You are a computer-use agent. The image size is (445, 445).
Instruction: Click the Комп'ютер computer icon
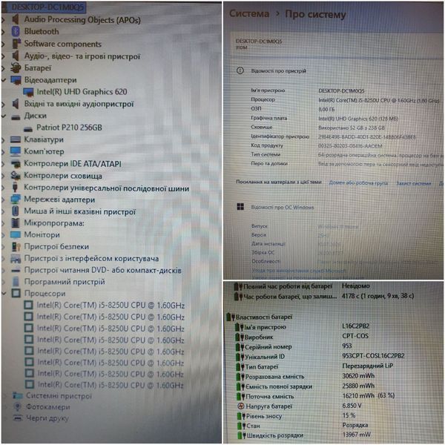pos(16,151)
